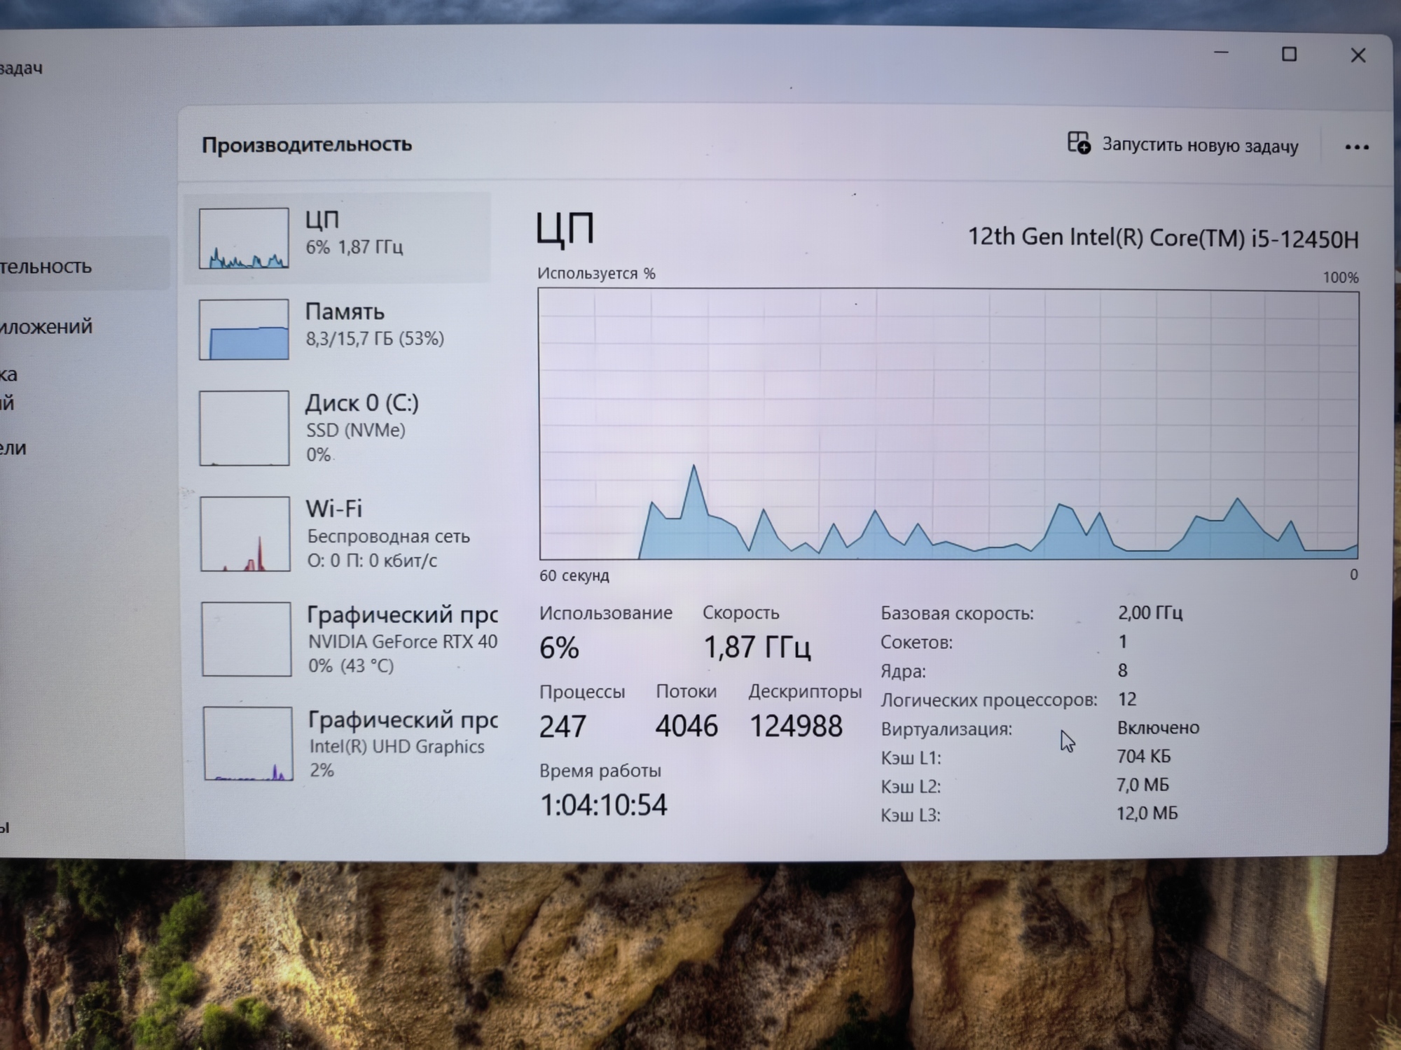Click the uptime value 1:04:10:54

pos(603,805)
